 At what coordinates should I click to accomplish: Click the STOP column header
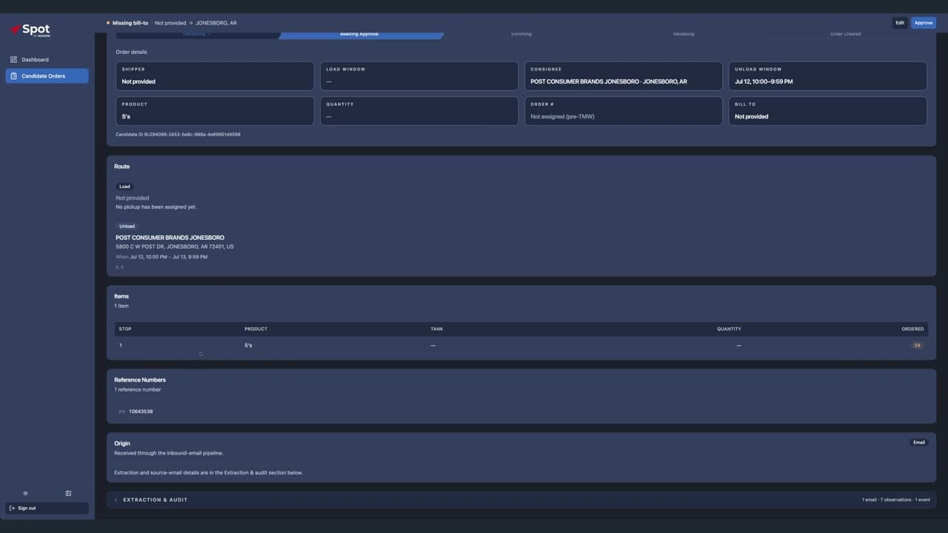tap(125, 329)
